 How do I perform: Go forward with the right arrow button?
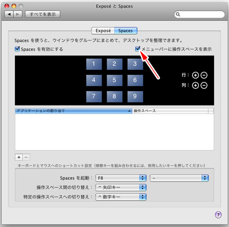tap(18, 14)
